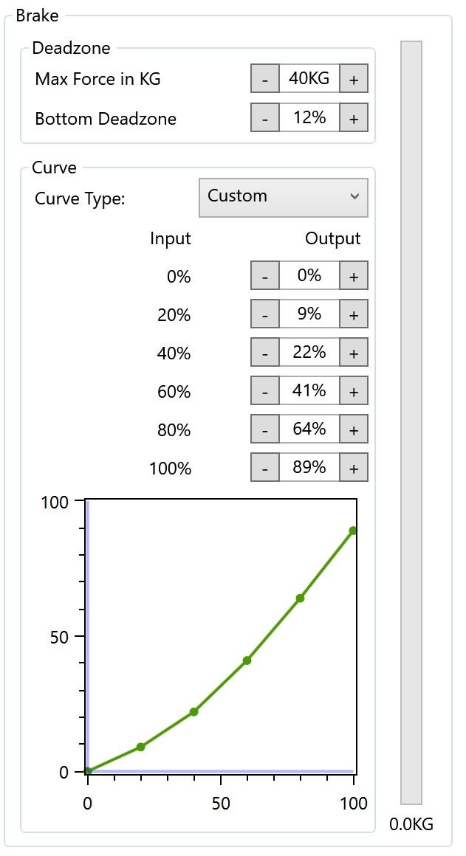Increase Max Force in KG value
This screenshot has height=856, width=466.
(x=354, y=79)
